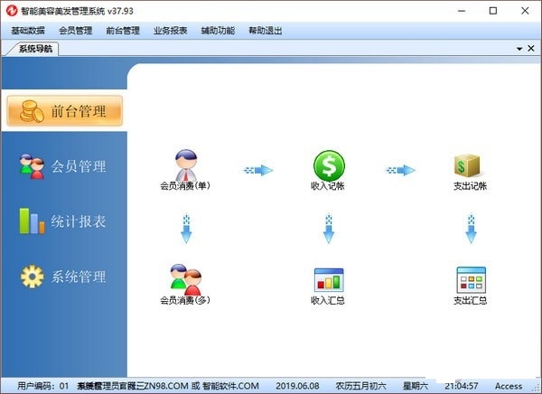Open the gold box 支出记帐 icon
542x394 pixels.
tap(467, 165)
